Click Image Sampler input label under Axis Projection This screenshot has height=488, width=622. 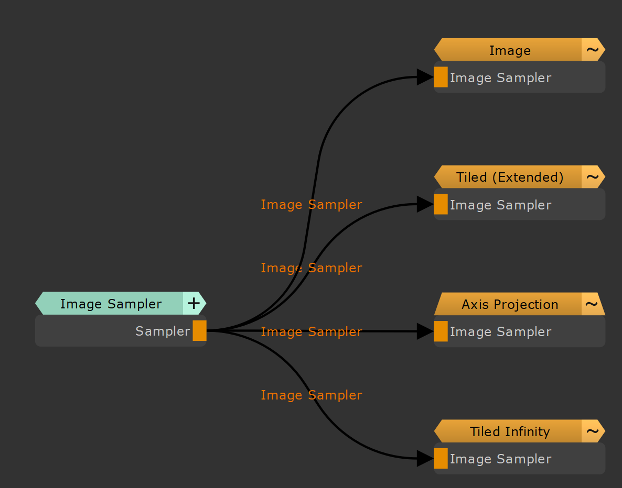[500, 332]
